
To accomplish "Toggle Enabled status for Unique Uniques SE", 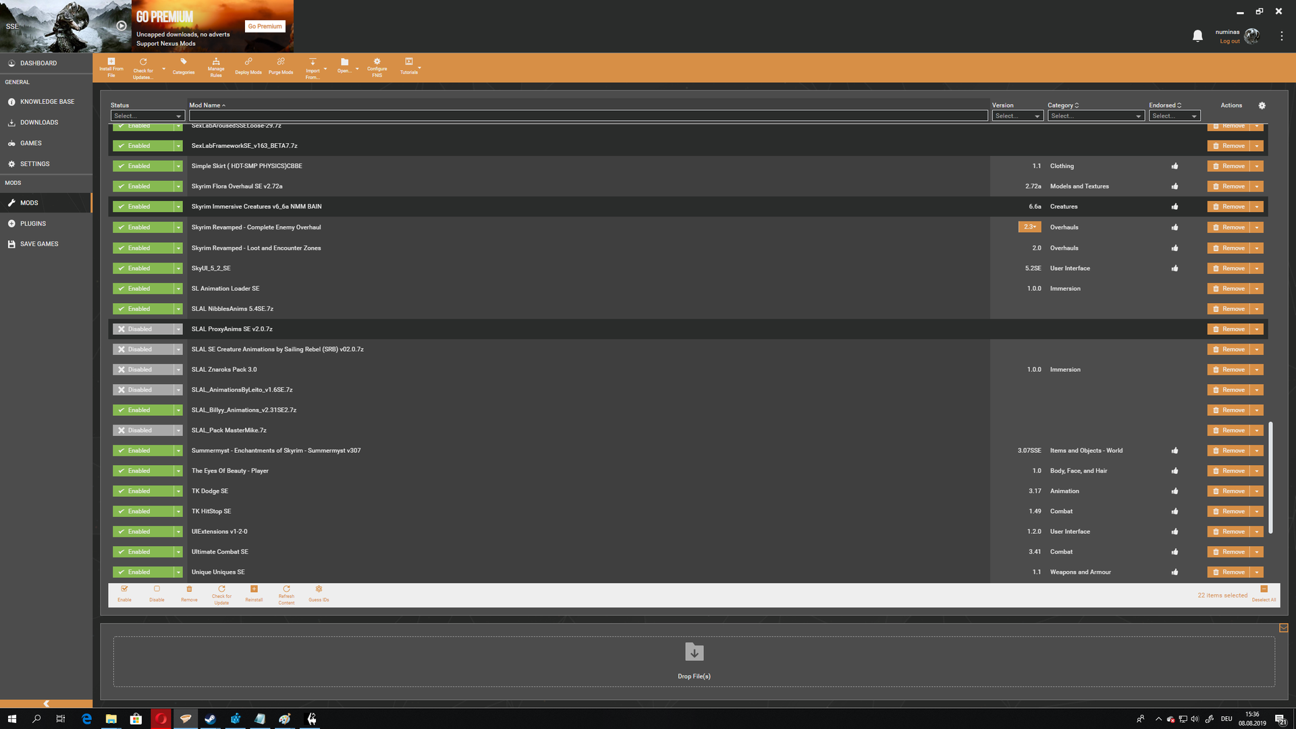I will point(142,572).
